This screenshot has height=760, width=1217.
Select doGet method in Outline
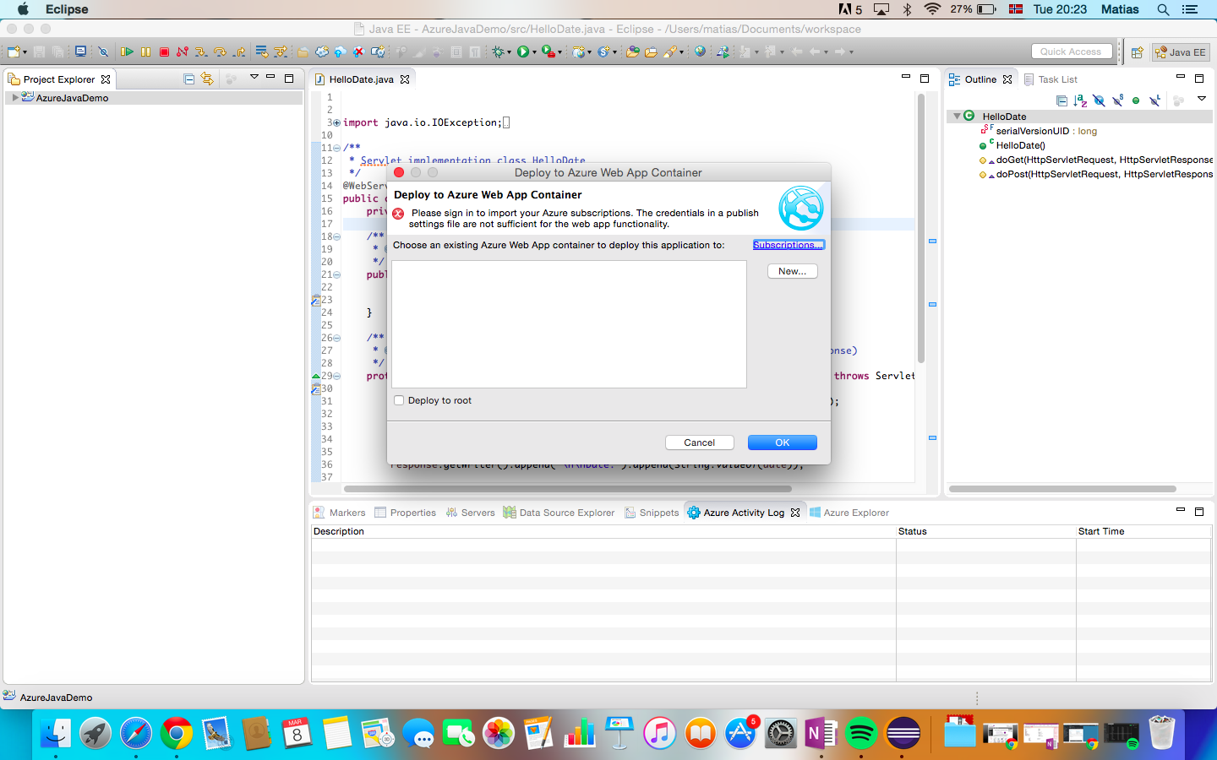[1096, 160]
